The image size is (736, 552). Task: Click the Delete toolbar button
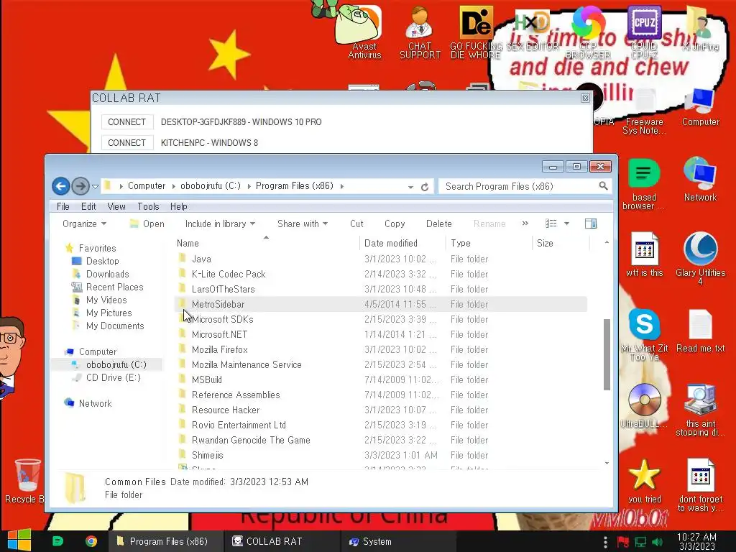click(439, 224)
